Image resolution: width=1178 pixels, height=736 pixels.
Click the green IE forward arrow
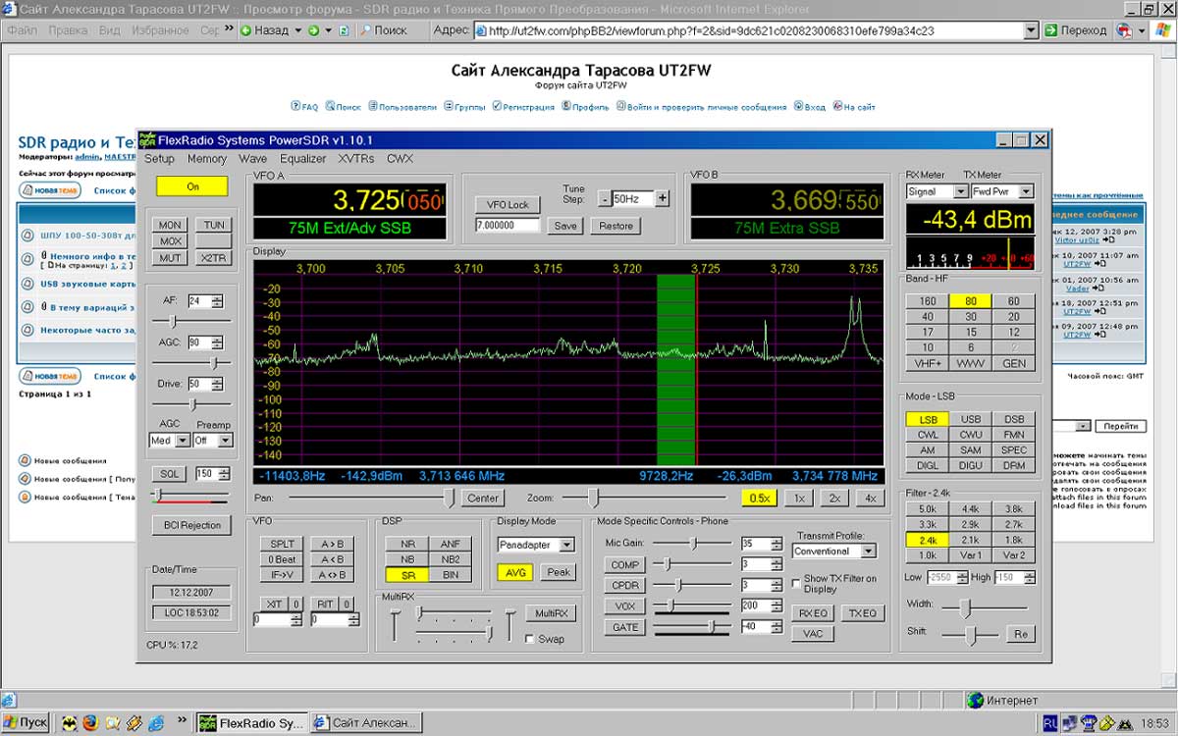[x=314, y=30]
